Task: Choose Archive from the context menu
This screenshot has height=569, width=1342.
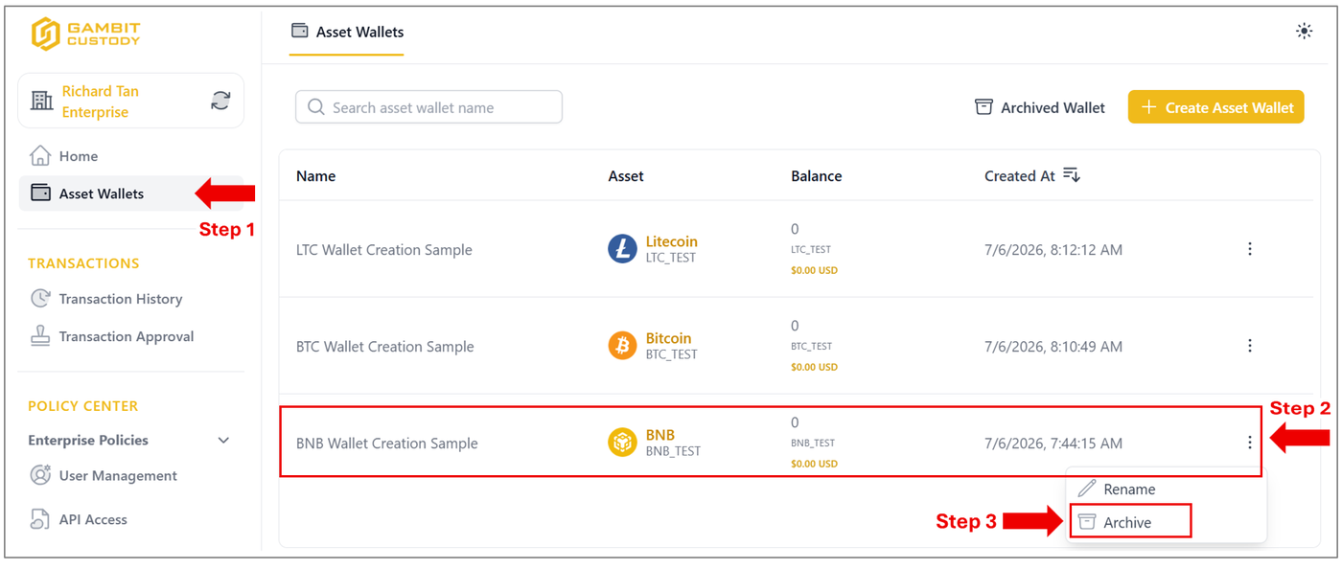Action: (1130, 522)
